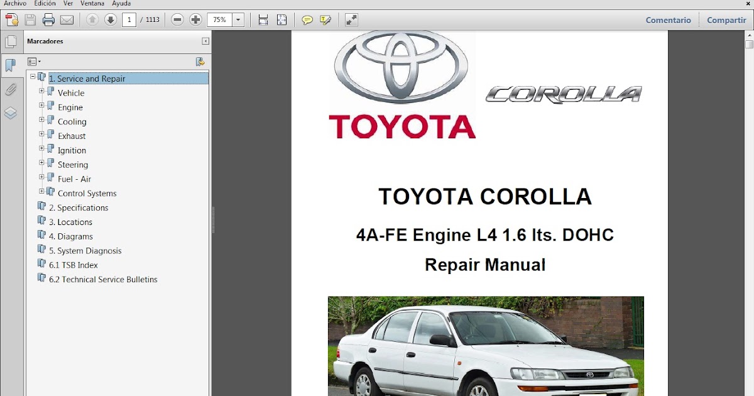Expand the Steering bookmark node
754x396 pixels.
(x=41, y=162)
